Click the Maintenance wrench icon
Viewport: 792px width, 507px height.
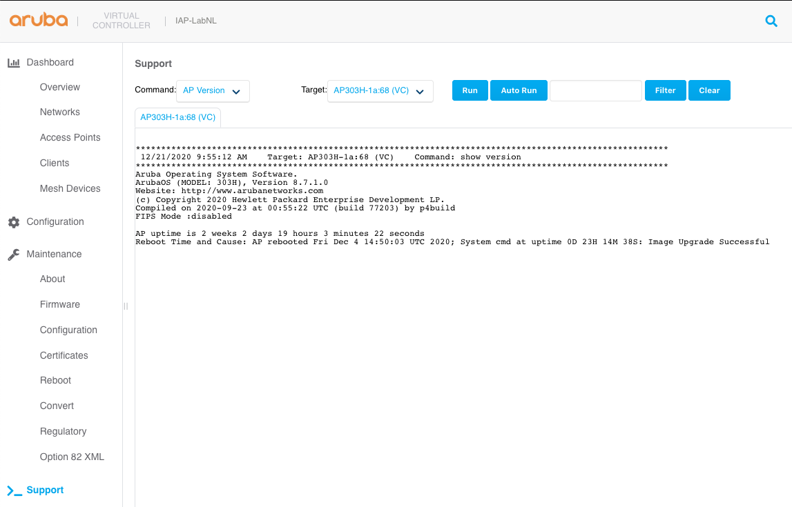14,255
